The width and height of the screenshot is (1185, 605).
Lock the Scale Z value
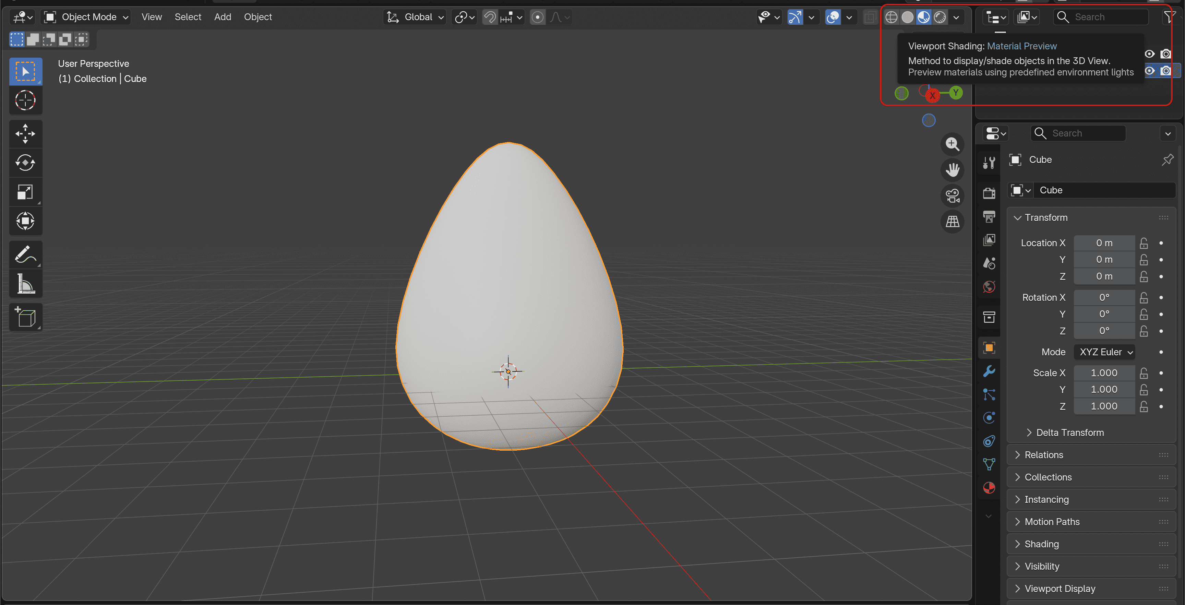pos(1144,406)
